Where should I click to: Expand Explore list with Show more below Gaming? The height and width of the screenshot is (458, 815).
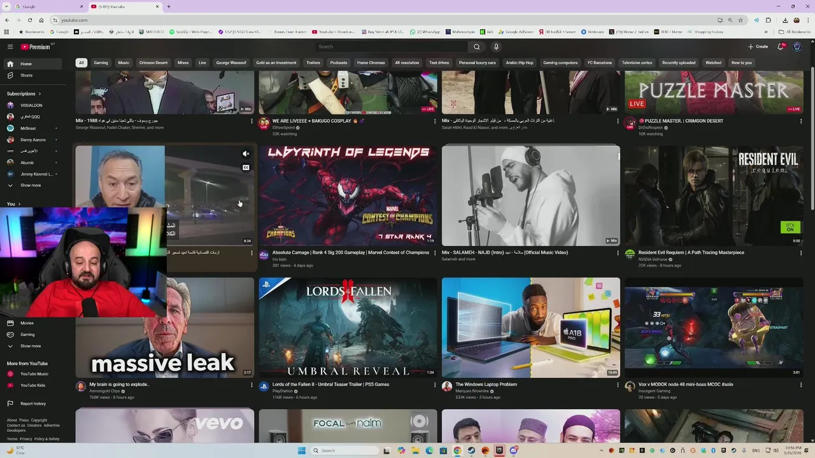34,346
